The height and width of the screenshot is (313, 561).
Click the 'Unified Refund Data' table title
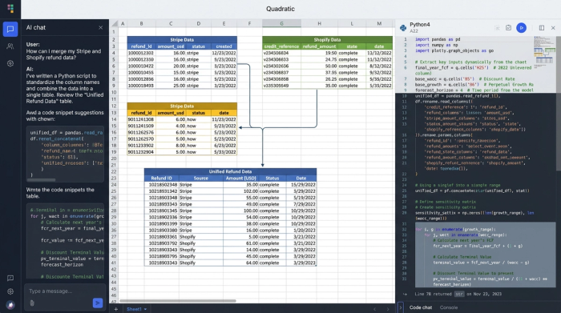point(231,171)
